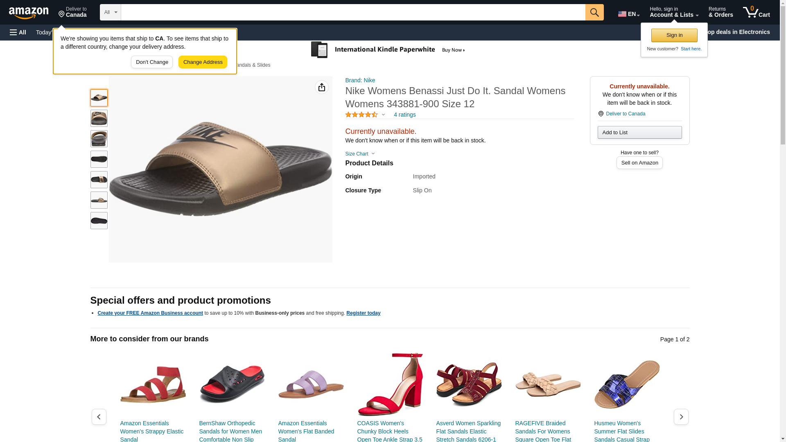
Task: Open the EN language selector
Action: coord(628,14)
